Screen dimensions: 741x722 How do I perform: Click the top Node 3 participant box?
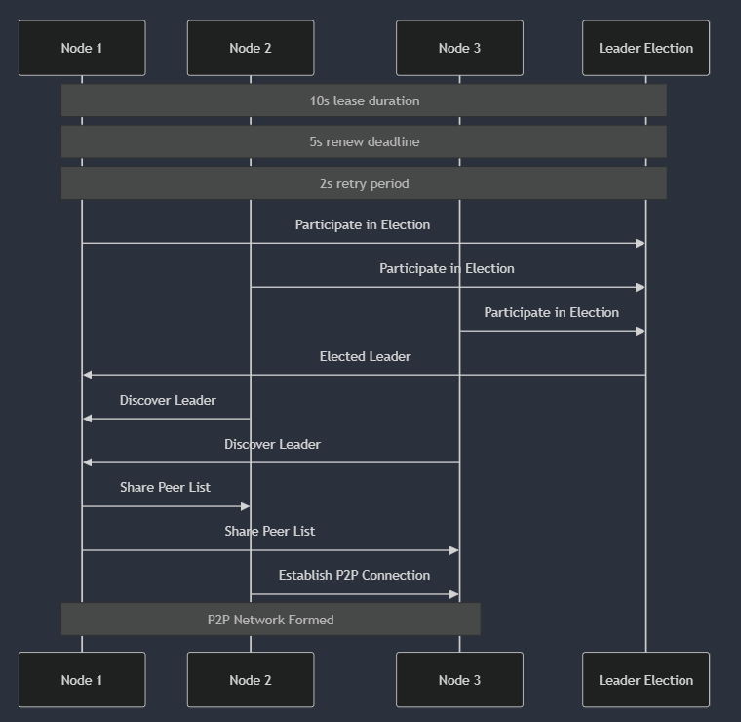(459, 48)
